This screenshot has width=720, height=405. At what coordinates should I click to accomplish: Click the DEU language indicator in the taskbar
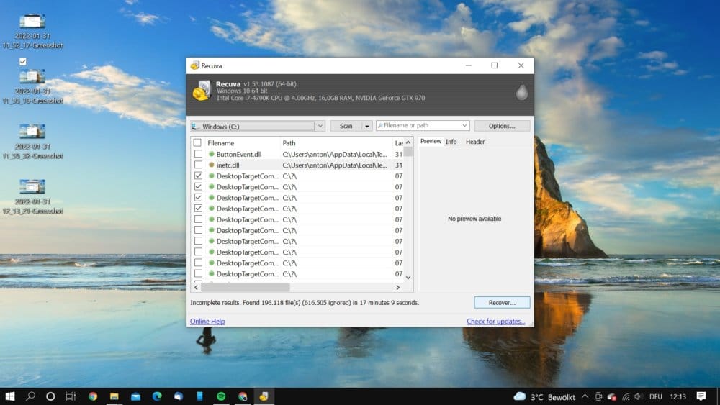point(656,397)
